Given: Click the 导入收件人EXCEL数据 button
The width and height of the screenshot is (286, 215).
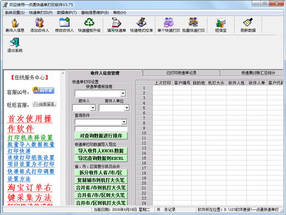Looking at the screenshot, I should [101, 151].
